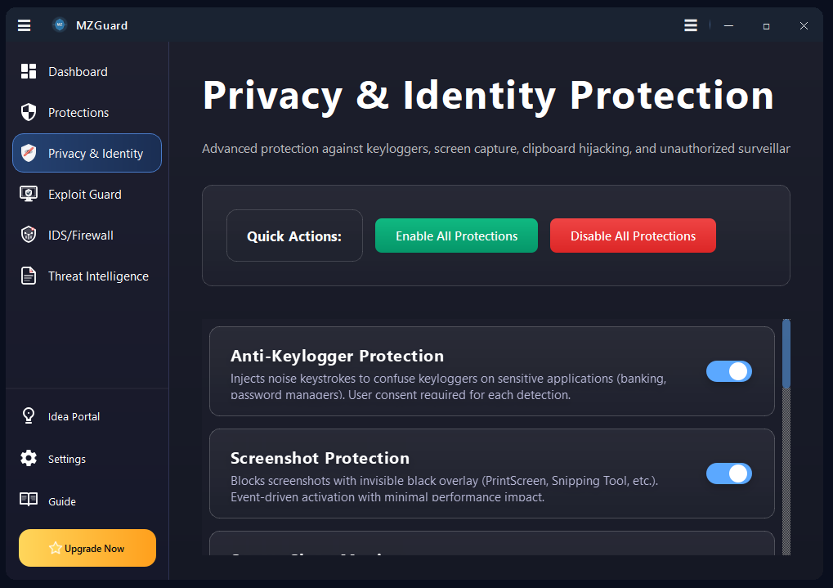Click the Quick Actions label
Screen dimensions: 833x588
pos(294,236)
